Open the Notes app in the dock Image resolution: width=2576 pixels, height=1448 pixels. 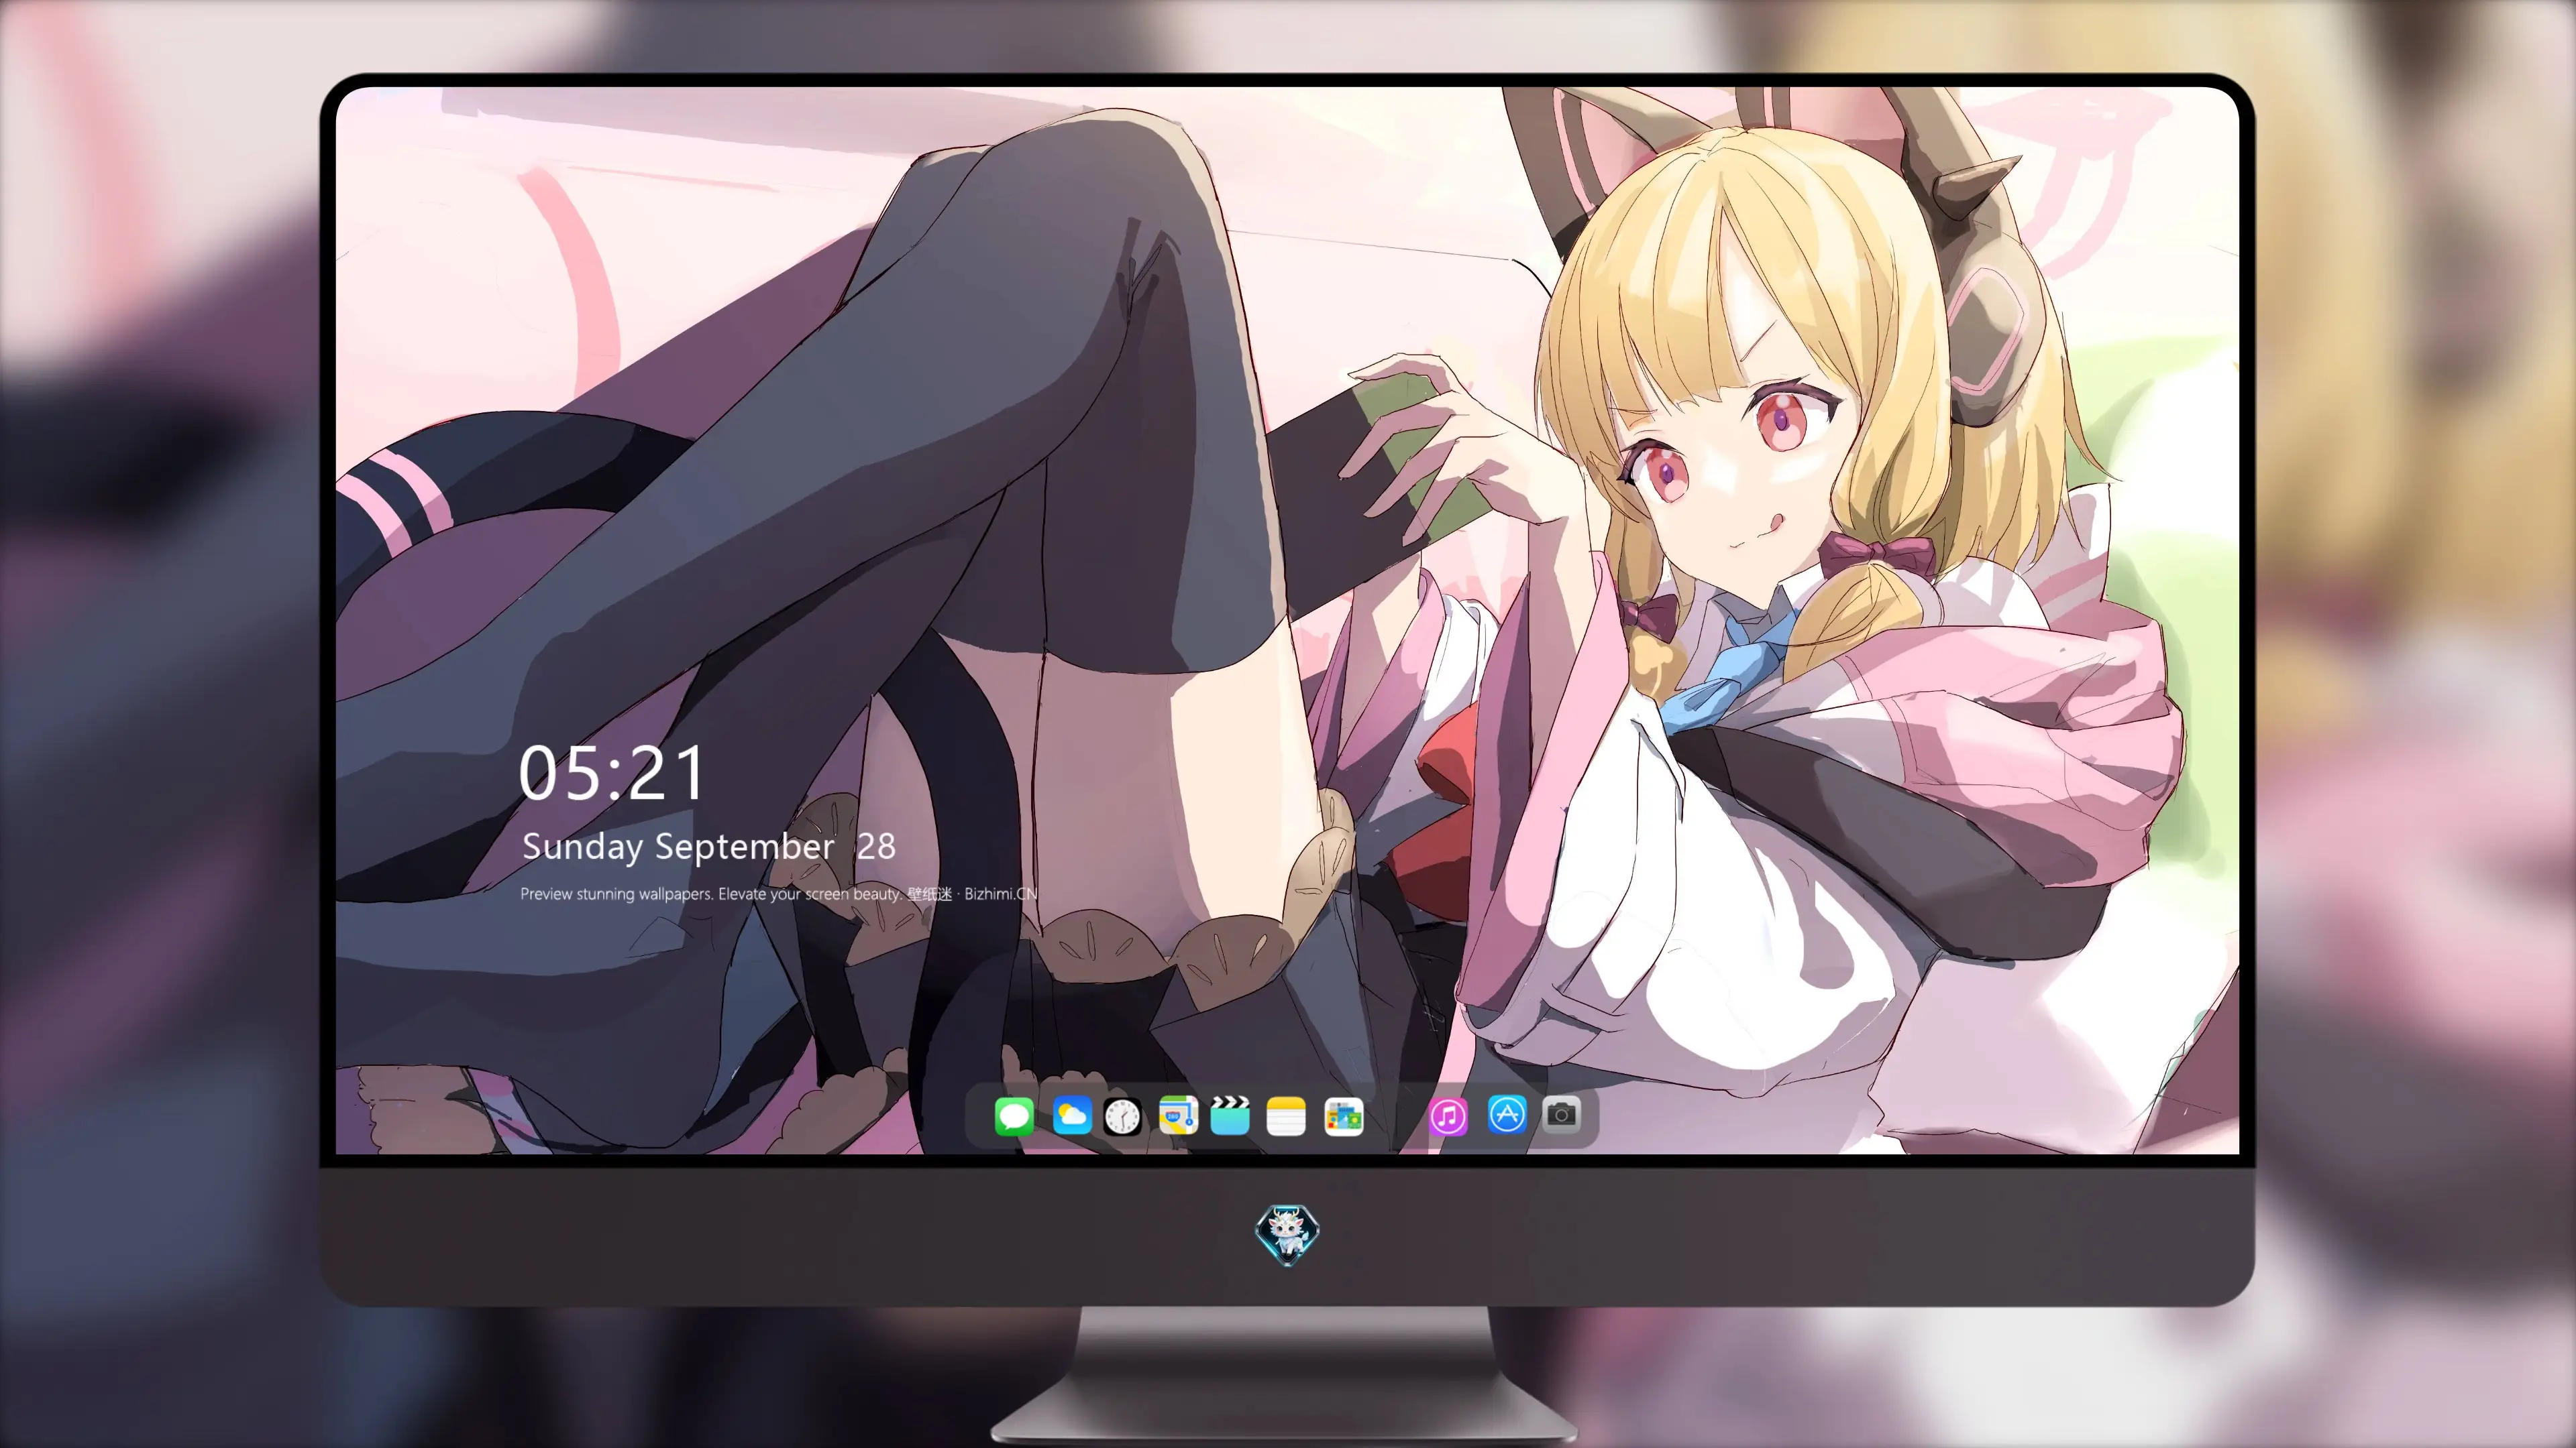[x=1286, y=1116]
